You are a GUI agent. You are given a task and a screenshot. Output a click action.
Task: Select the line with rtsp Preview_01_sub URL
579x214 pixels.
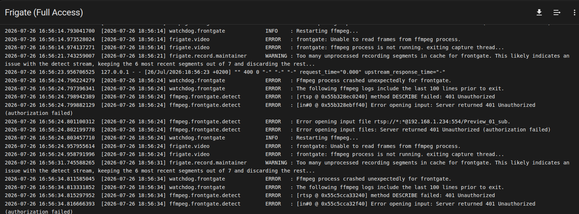(258, 121)
